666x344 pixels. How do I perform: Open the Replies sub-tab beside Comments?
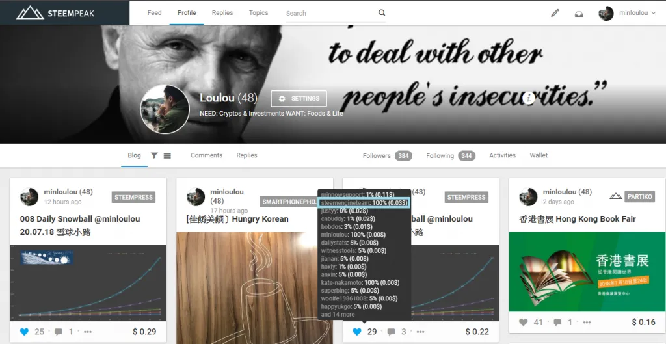tap(246, 155)
